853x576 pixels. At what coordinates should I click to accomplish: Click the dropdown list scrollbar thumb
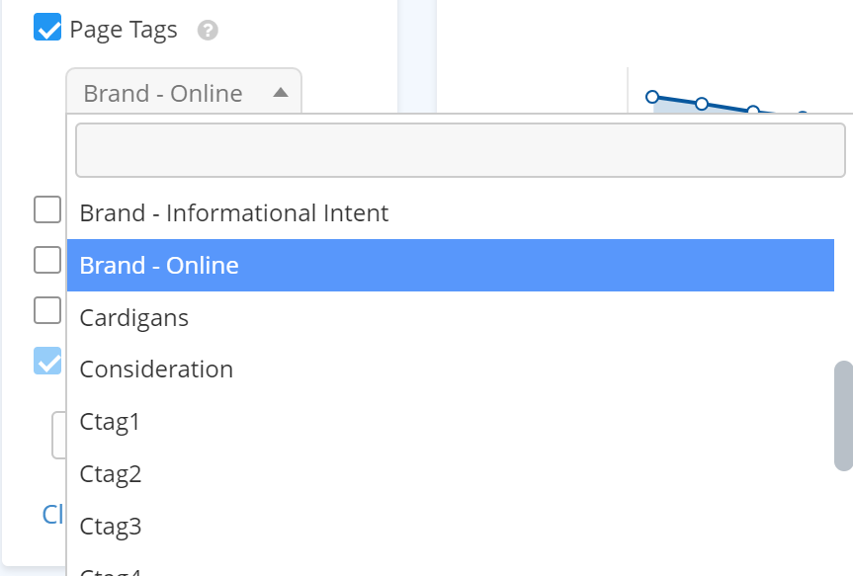(842, 415)
